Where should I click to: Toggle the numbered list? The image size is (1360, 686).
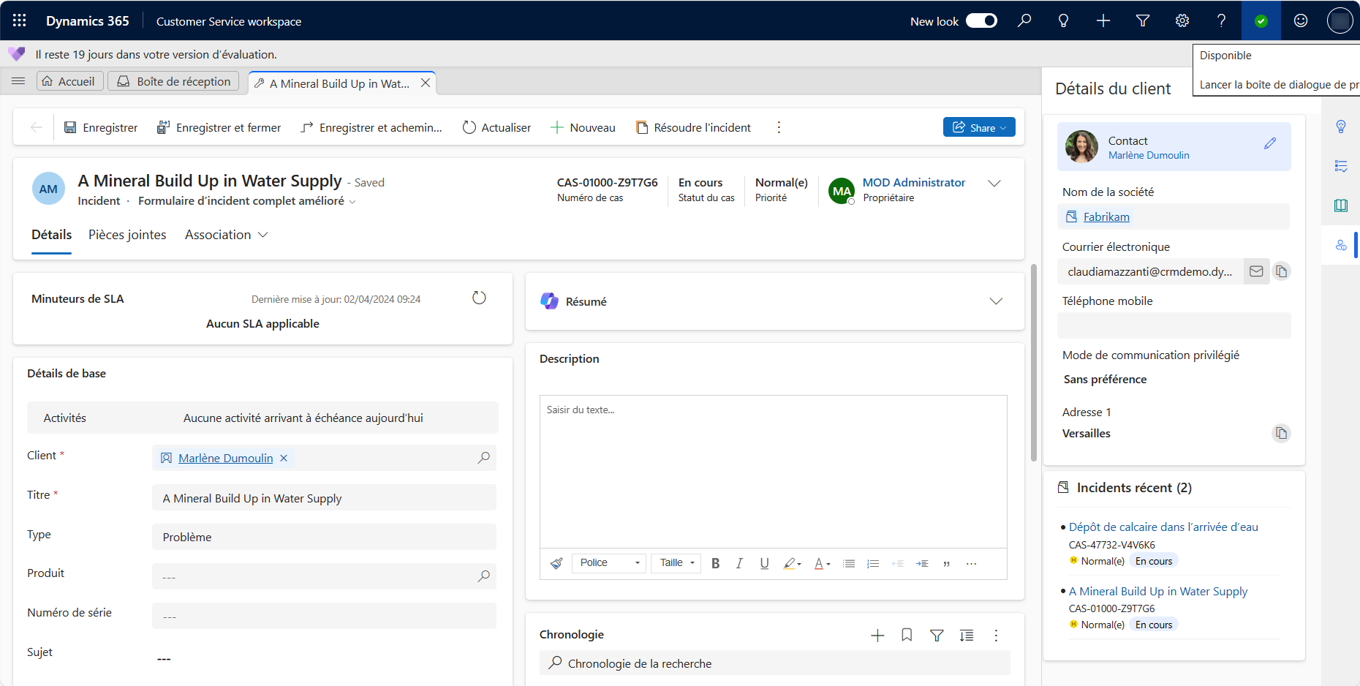click(x=873, y=563)
